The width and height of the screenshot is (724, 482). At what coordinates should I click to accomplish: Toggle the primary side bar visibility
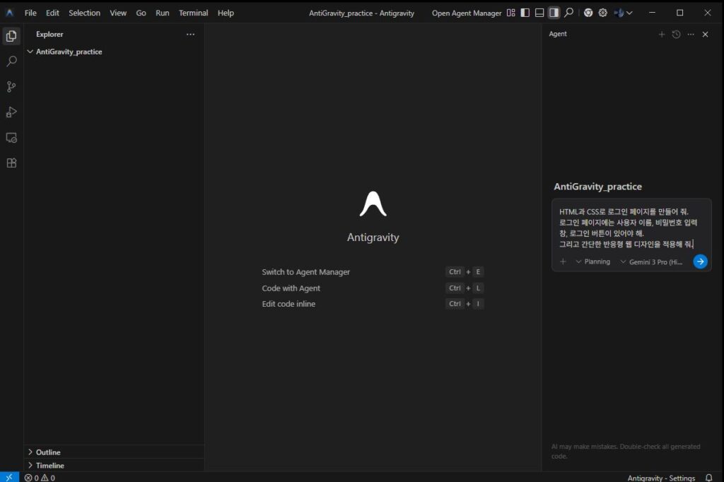[525, 13]
